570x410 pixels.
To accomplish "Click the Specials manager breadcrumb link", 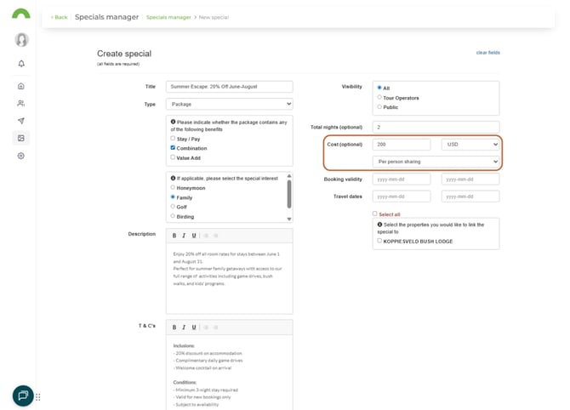I will tap(168, 17).
